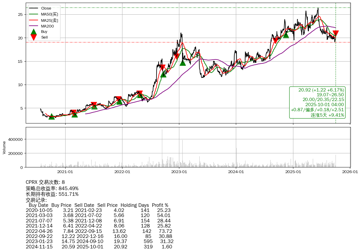Click the green Buy triangle in legend
361x252 pixels.
[34, 32]
